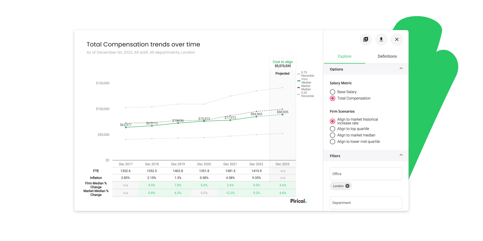Click the $150,000 axis label
Image resolution: width=483 pixels, height=241 pixels.
pos(103,83)
